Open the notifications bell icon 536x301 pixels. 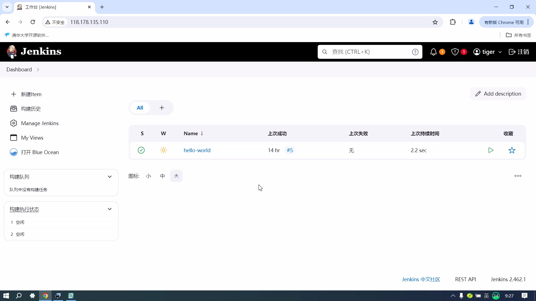(x=433, y=52)
